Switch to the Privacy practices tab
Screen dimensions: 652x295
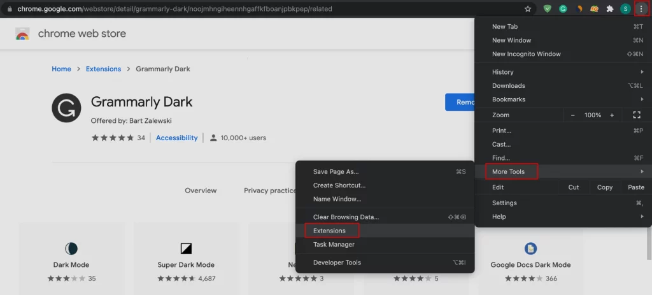click(270, 191)
